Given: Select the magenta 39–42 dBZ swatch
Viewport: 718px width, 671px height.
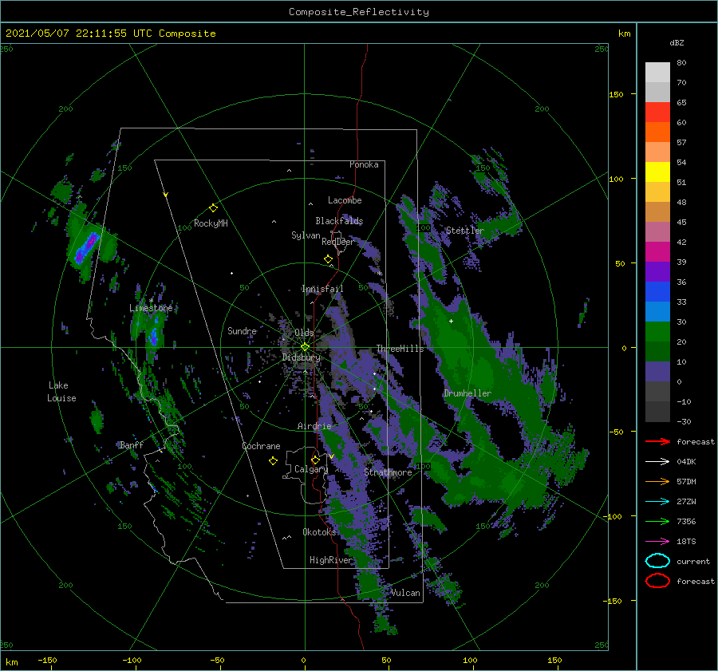Looking at the screenshot, I should click(x=657, y=252).
